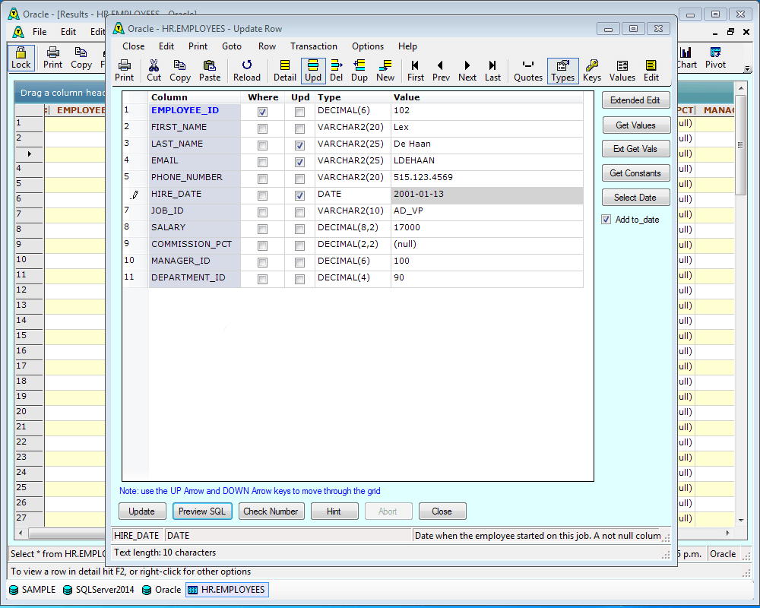This screenshot has height=608, width=760.
Task: Click the Edit toolbar icon with yellow sheet
Action: (651, 71)
